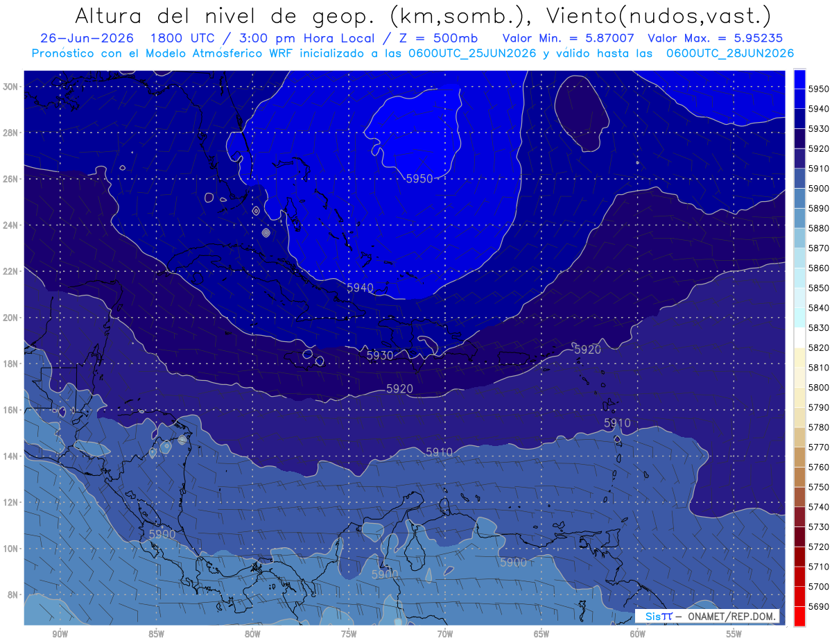Screen dimensions: 832x643
Task: Select the "8N" latitude axis label
Action: coord(14,595)
